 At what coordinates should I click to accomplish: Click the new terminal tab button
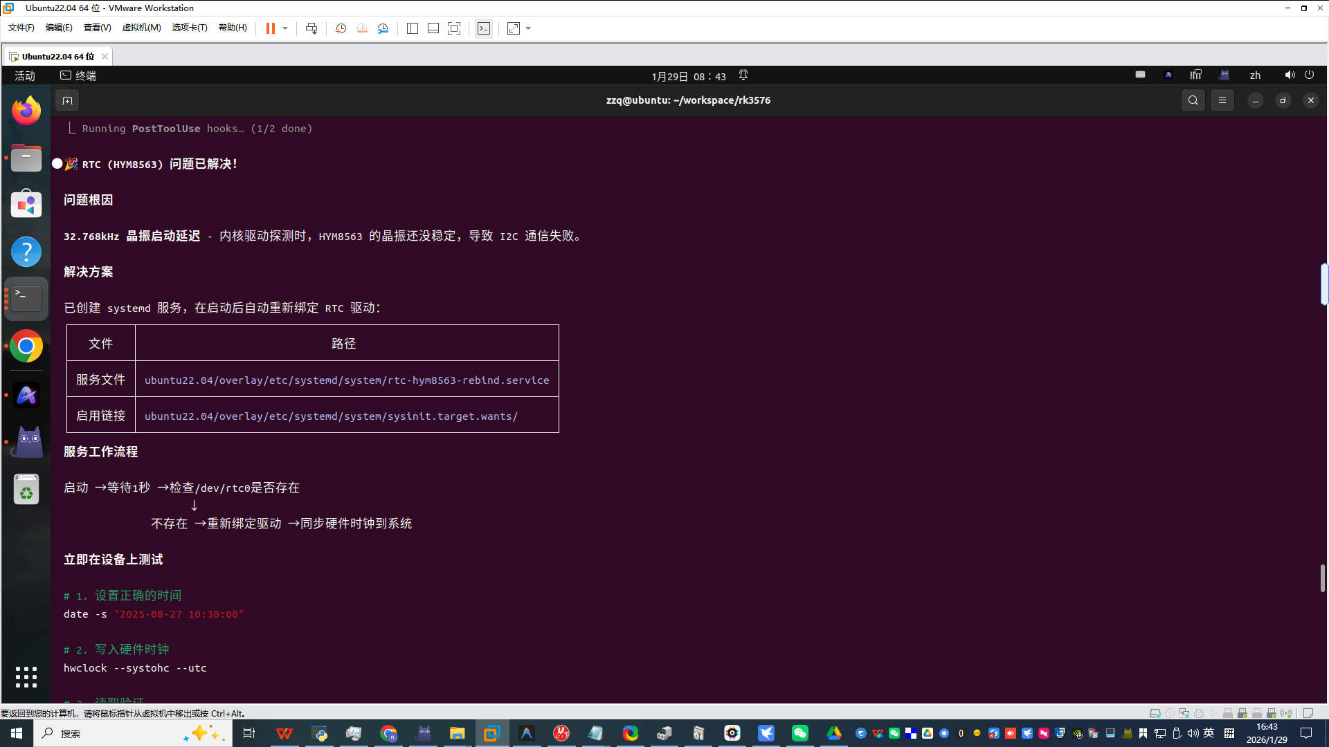[67, 101]
